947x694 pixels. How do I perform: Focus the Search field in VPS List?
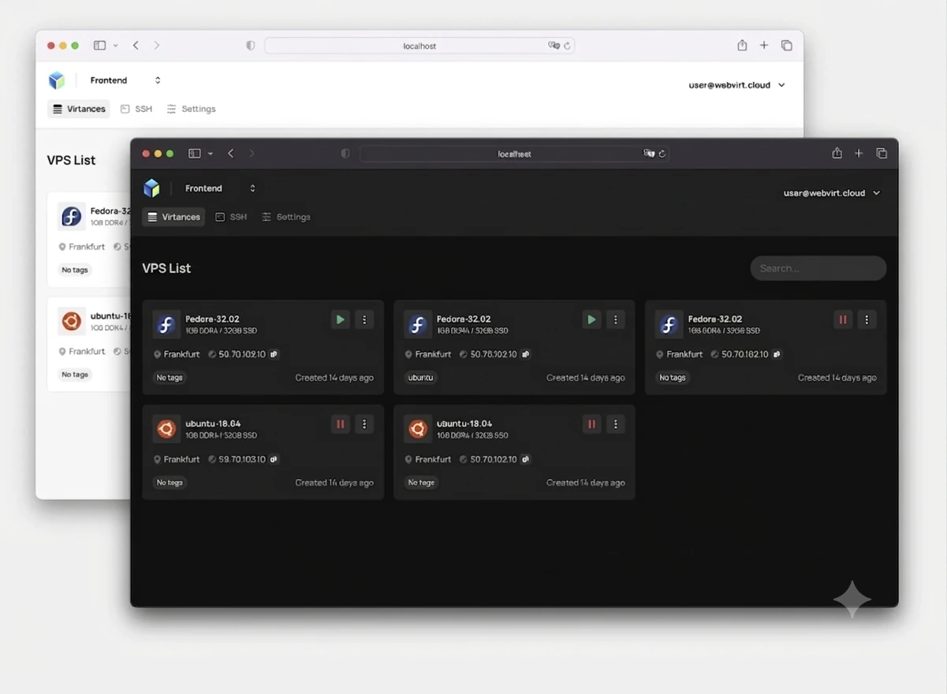click(x=818, y=268)
